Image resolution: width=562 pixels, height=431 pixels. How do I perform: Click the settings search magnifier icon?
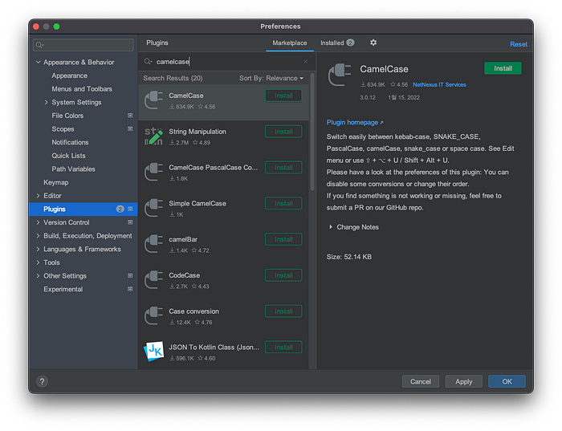[39, 45]
